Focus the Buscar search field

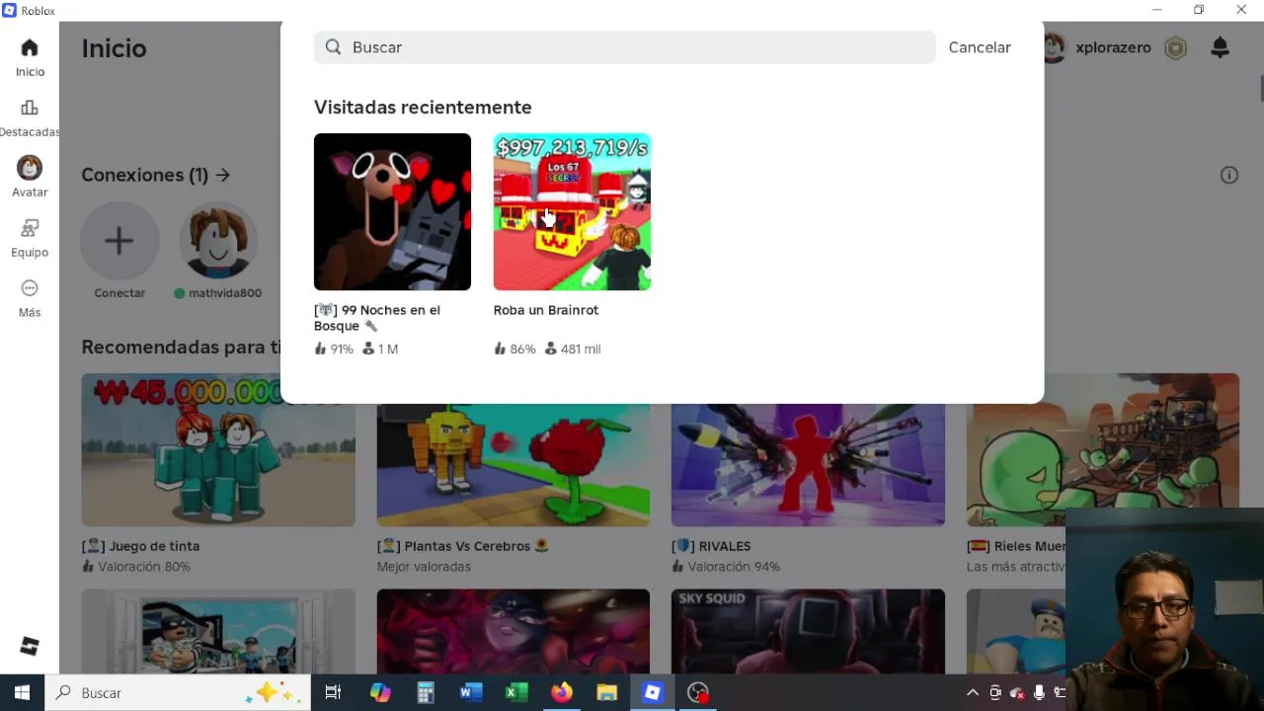(x=624, y=47)
